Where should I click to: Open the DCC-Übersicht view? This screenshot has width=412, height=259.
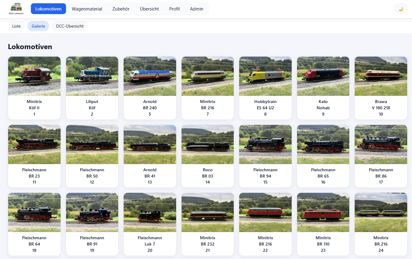(x=70, y=26)
